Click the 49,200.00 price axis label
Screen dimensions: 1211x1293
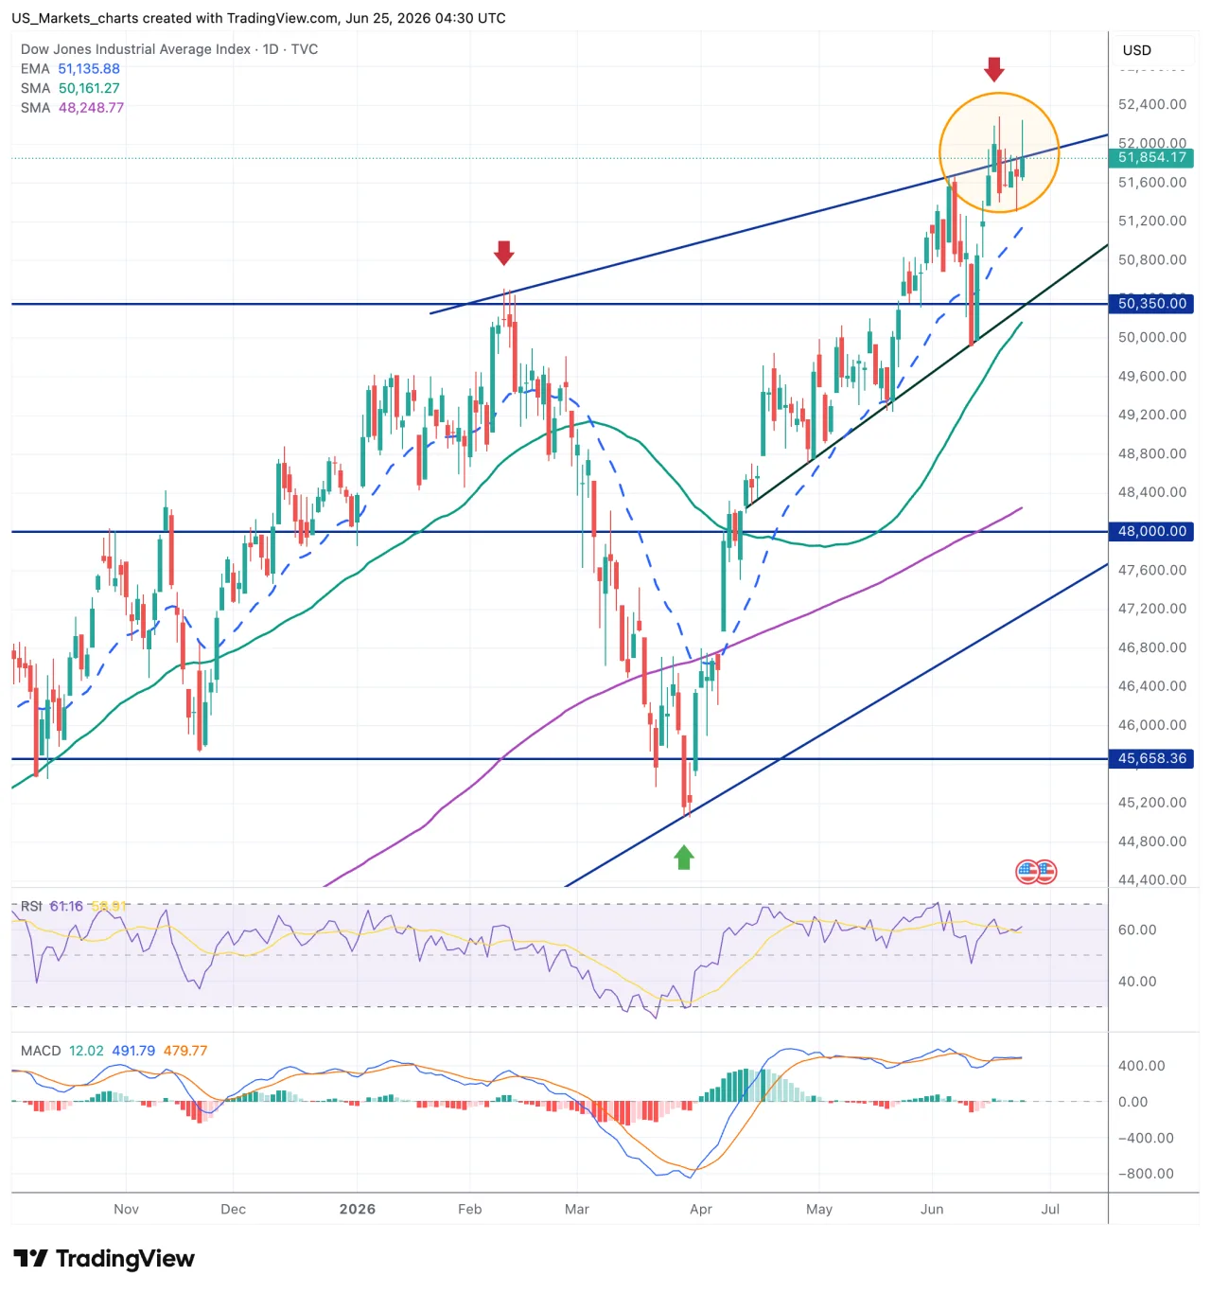point(1152,415)
